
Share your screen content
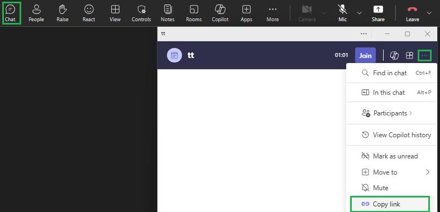(378, 13)
